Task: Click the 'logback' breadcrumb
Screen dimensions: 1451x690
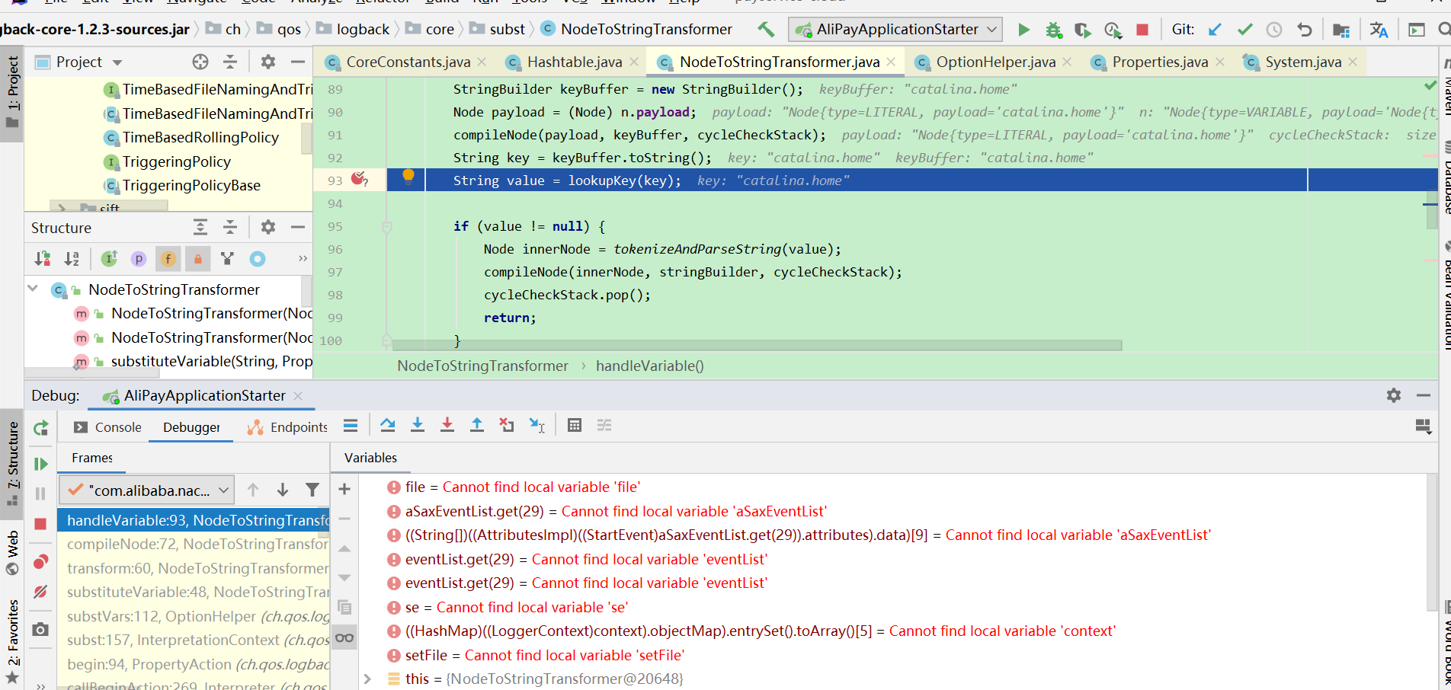Action: tap(363, 29)
